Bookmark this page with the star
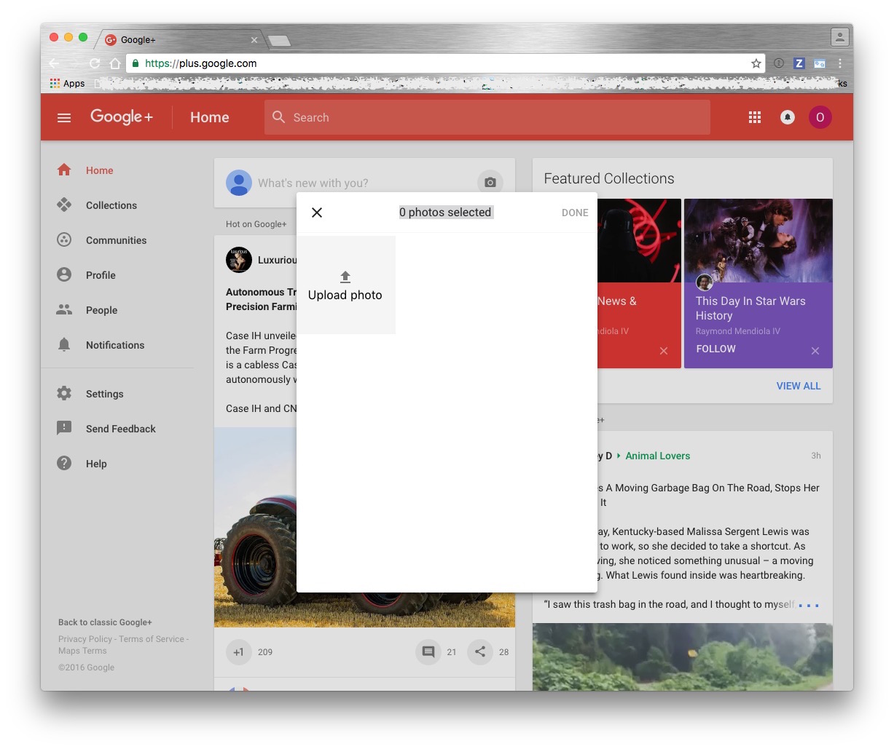 click(756, 63)
